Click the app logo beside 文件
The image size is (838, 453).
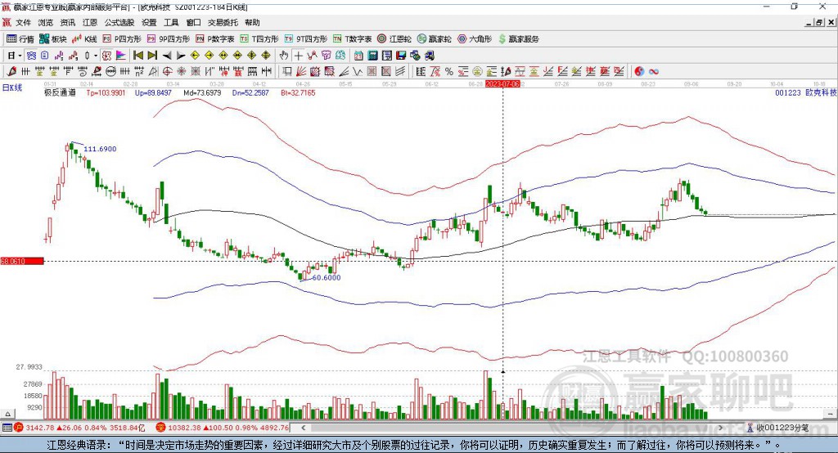tap(7, 22)
